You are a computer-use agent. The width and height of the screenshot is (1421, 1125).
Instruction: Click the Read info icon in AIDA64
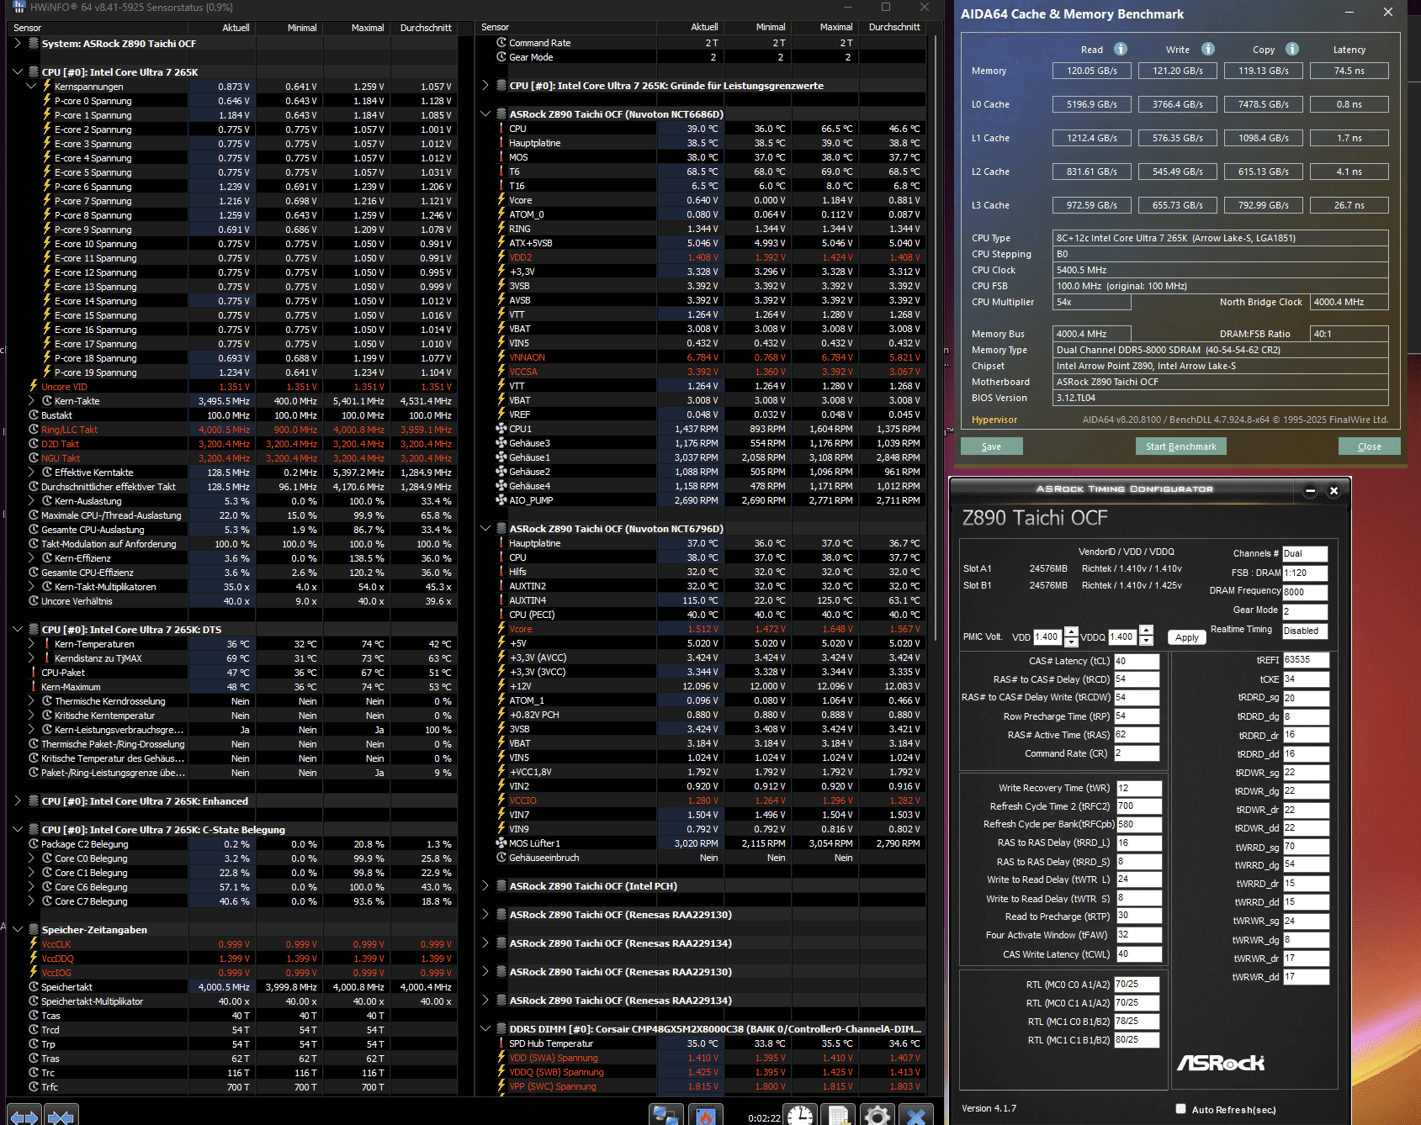(x=1121, y=49)
